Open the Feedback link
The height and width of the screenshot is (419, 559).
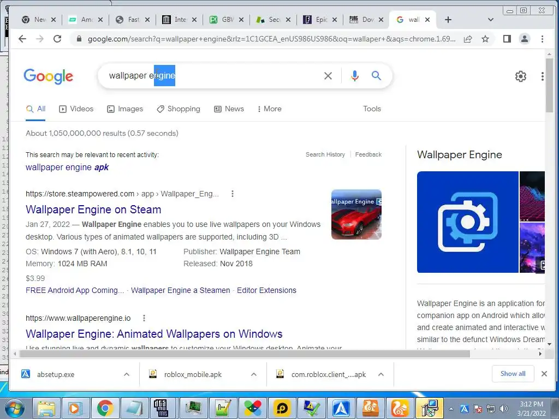(368, 154)
